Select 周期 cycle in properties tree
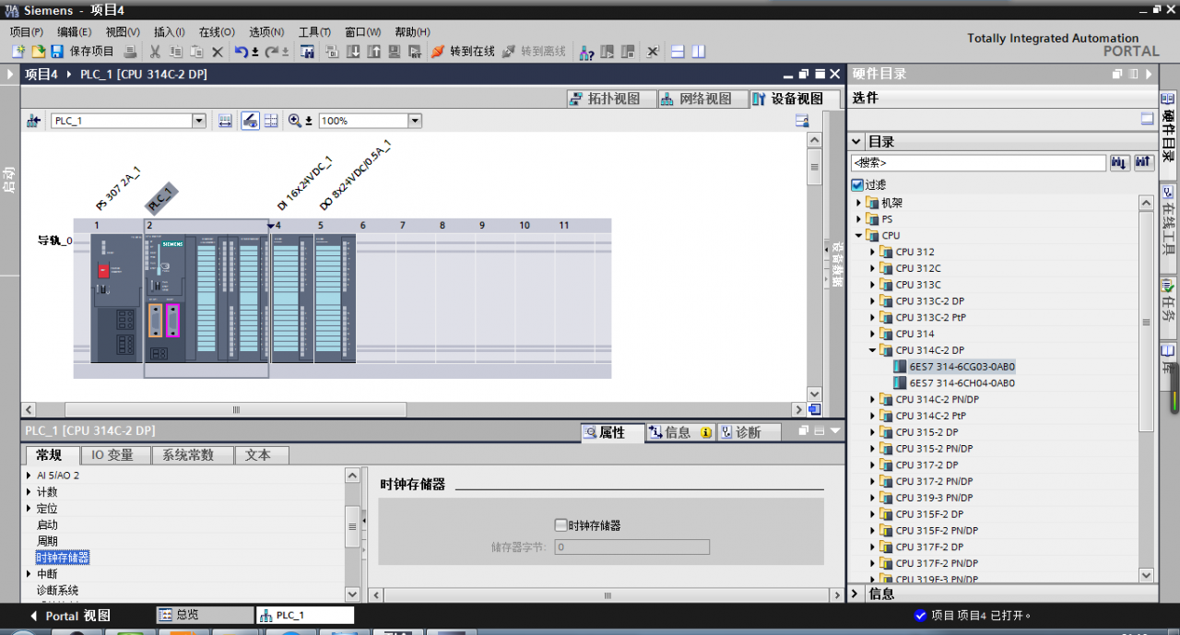This screenshot has height=635, width=1180. tap(47, 541)
